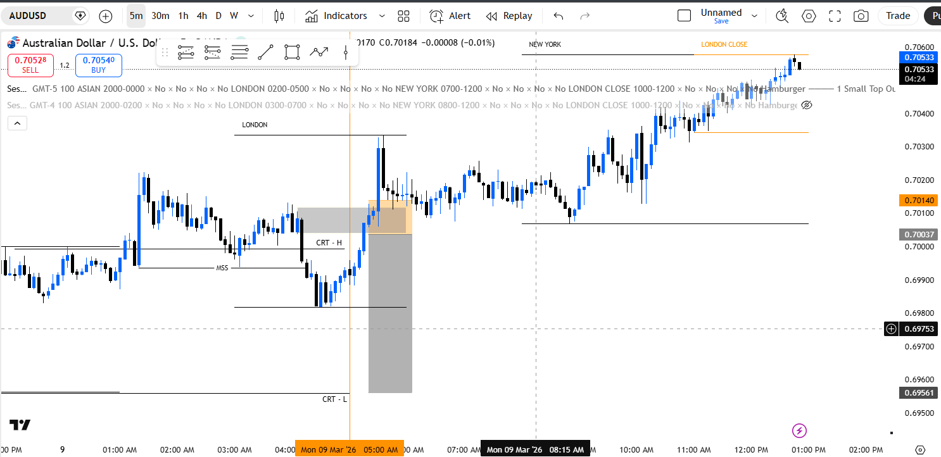The image size is (941, 457).
Task: Enter fullscreen mode
Action: coord(835,16)
